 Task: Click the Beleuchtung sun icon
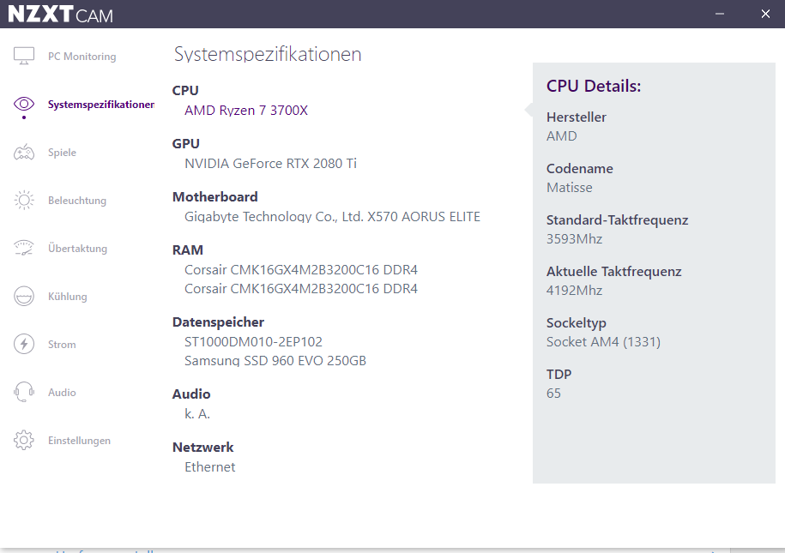pos(24,201)
